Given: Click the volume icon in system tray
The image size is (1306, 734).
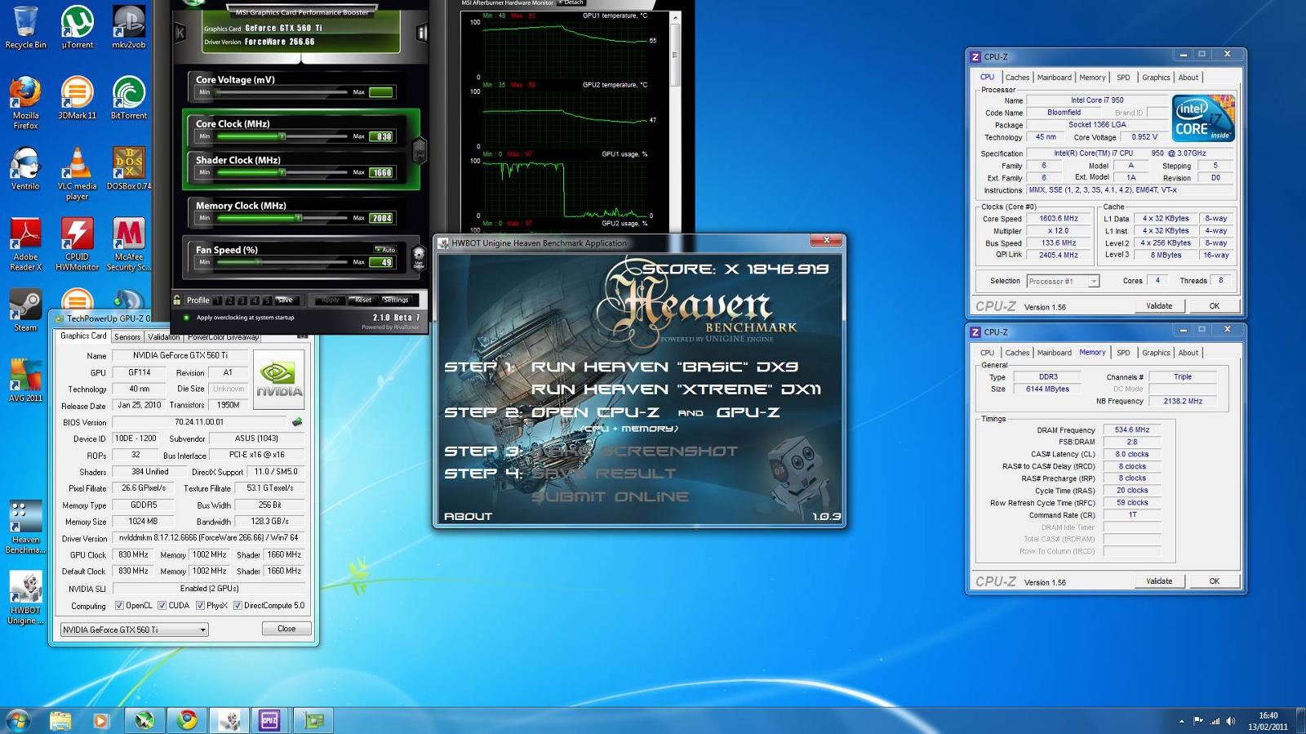Looking at the screenshot, I should click(1231, 721).
